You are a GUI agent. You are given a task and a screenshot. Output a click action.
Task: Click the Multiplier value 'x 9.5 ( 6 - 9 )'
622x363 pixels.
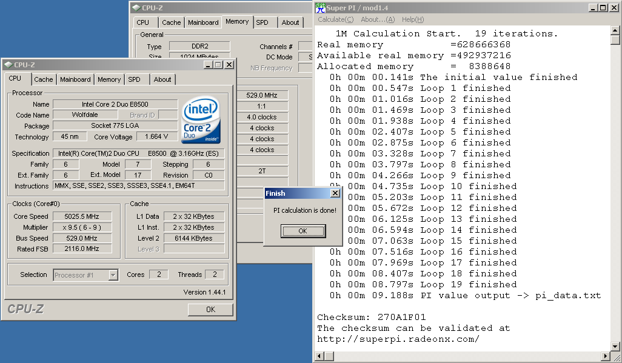tap(82, 227)
